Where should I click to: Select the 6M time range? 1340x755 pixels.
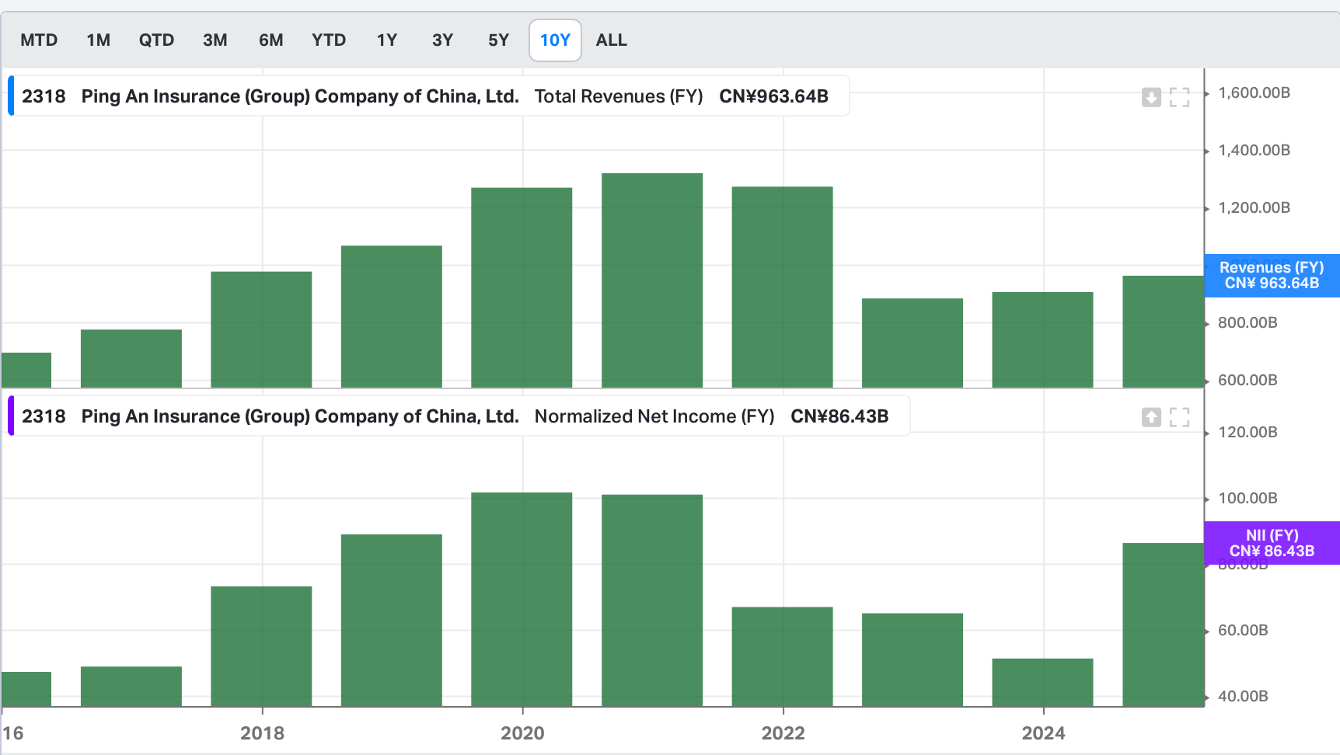click(271, 40)
